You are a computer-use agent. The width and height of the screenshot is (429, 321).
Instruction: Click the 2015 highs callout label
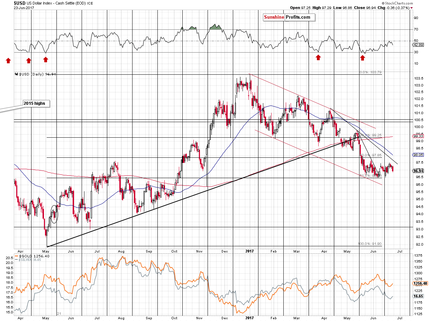coord(37,103)
